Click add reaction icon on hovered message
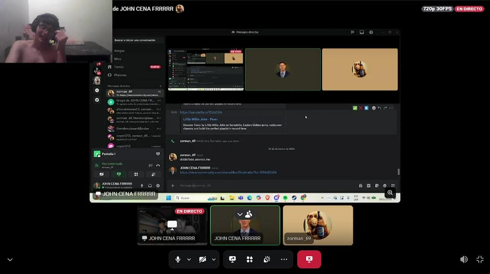 tap(374, 108)
